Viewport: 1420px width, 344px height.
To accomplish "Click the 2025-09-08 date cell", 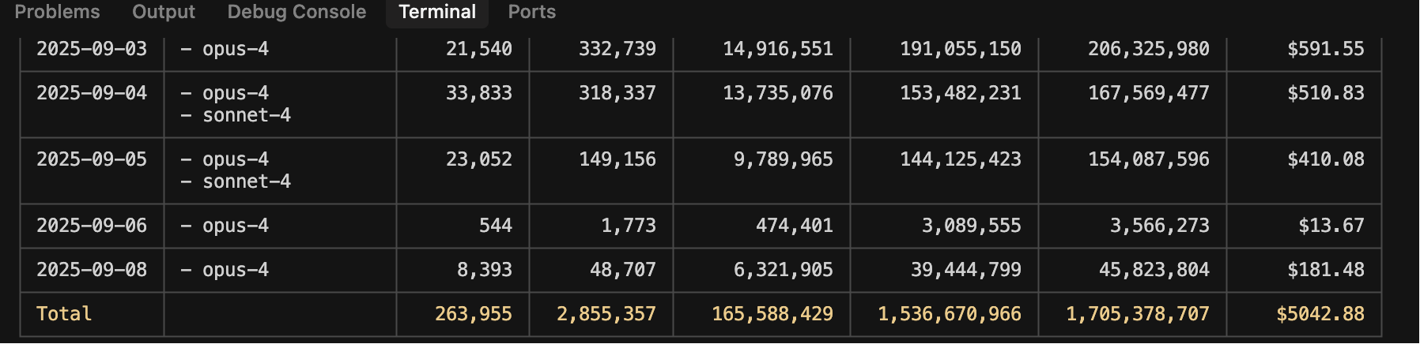I will coord(92,270).
